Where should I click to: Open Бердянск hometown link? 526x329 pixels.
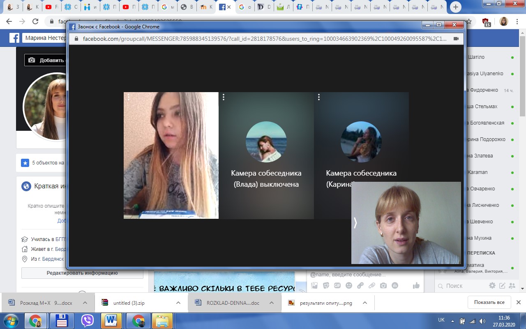[53, 259]
